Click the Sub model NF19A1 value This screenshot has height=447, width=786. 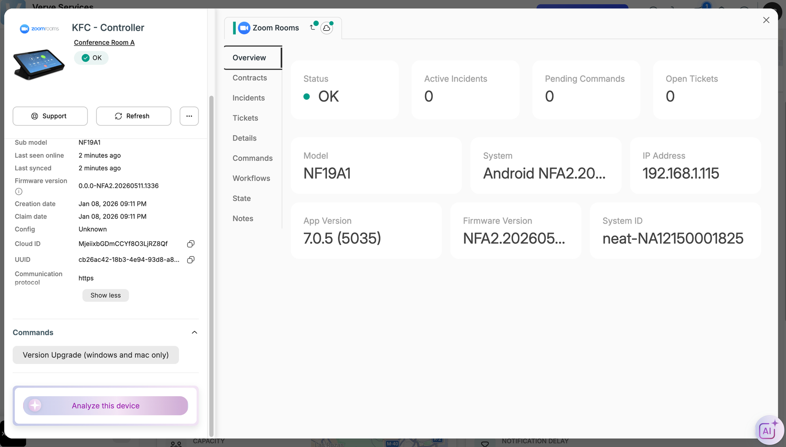90,143
